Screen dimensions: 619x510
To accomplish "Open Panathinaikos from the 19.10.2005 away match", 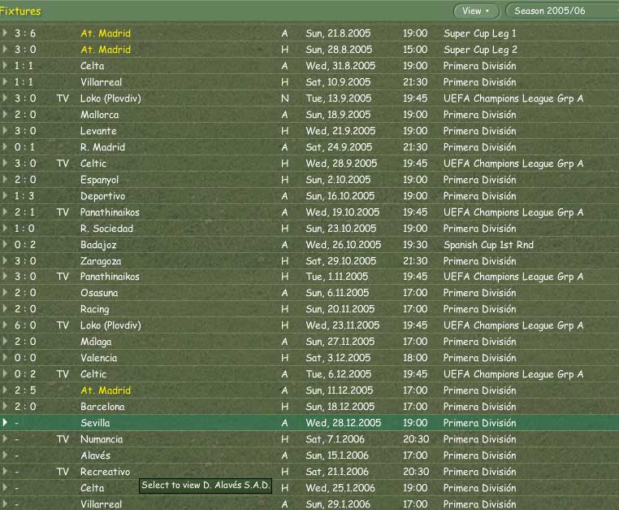I will tap(110, 212).
